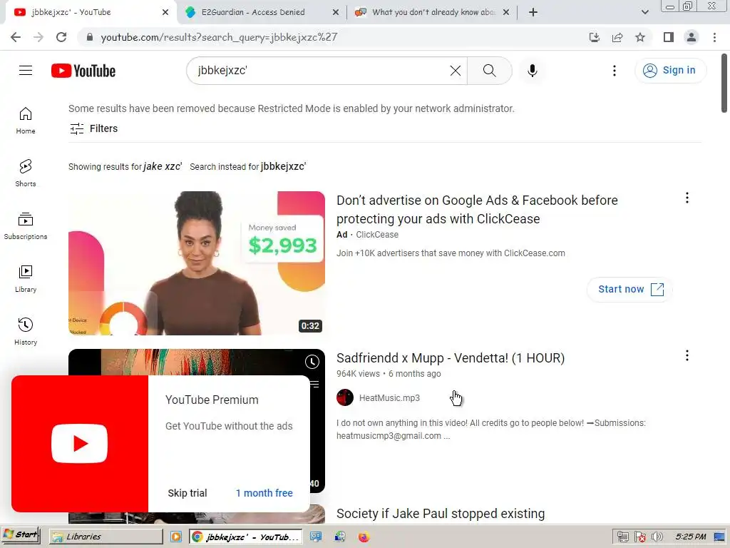
Task: Open the HeatMusic.mp3 channel name
Action: tap(389, 398)
